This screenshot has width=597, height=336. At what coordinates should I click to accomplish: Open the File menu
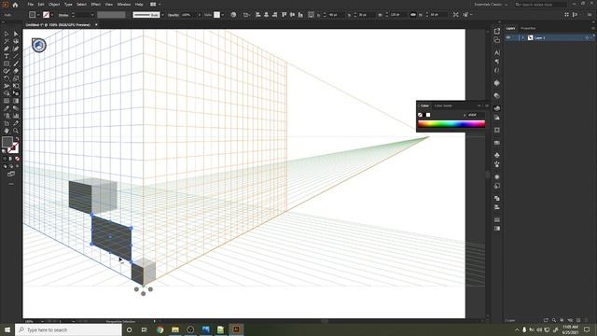point(31,5)
